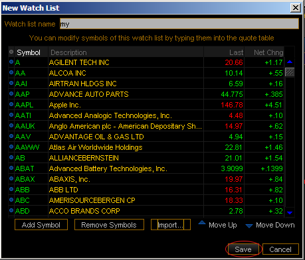The width and height of the screenshot is (305, 260).
Task: Click the last price 18.33
Action: click(234, 200)
